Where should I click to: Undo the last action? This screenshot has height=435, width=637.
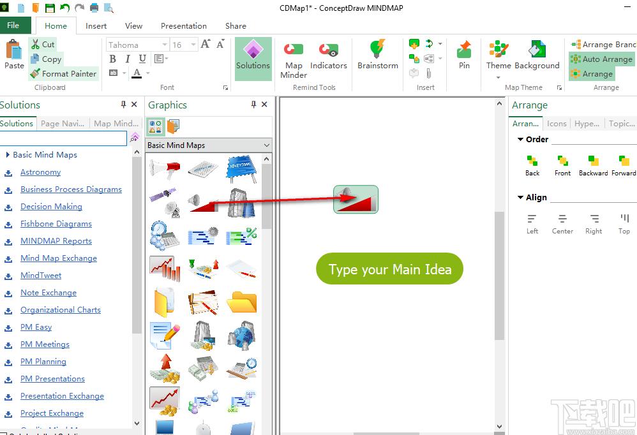point(64,8)
